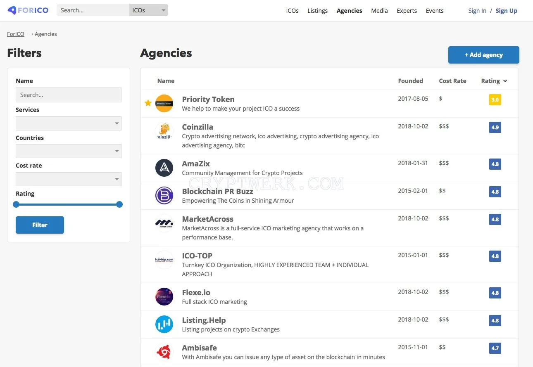
Task: Open the MarketAcross agency name link
Action: coord(207,219)
